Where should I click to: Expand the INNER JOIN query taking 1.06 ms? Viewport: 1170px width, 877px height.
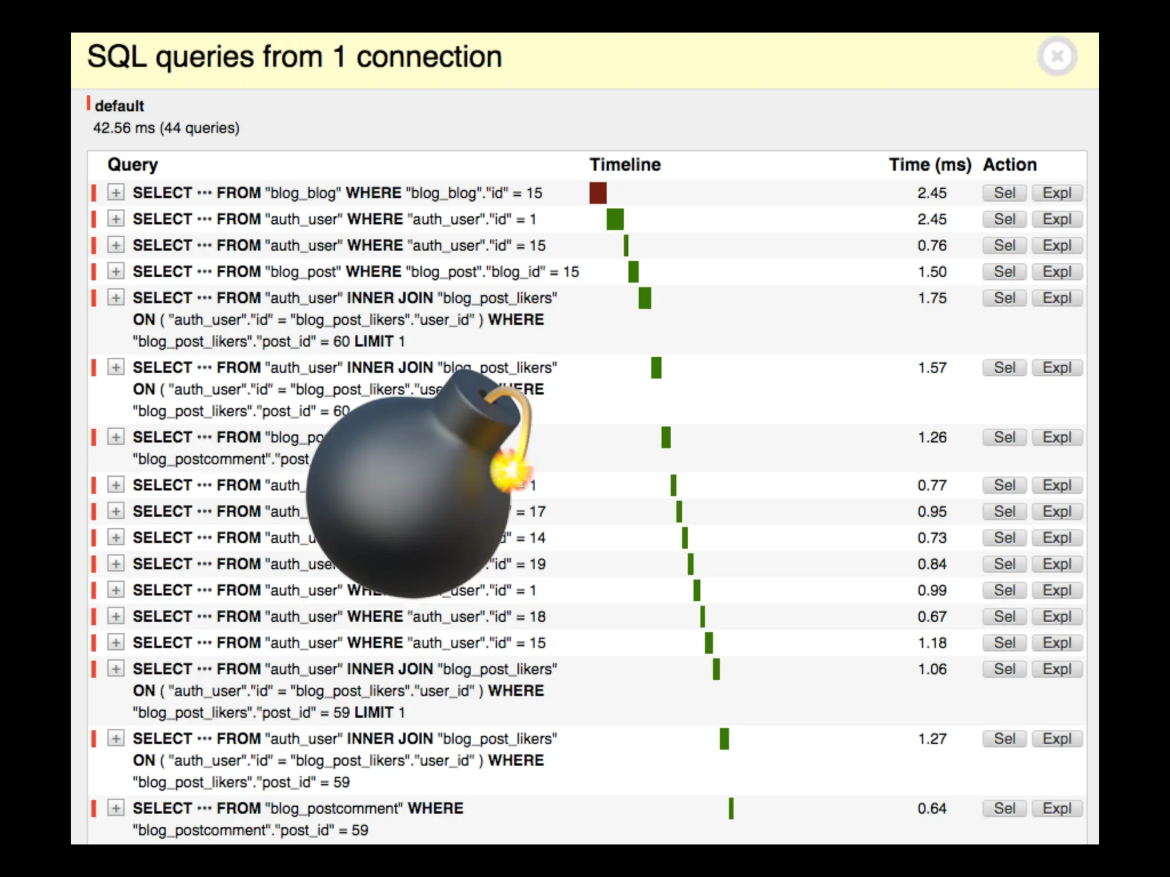(116, 669)
